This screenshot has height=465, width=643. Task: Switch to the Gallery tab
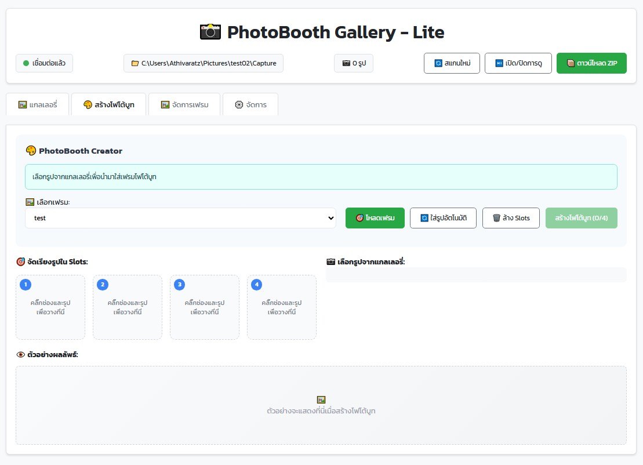(x=38, y=104)
